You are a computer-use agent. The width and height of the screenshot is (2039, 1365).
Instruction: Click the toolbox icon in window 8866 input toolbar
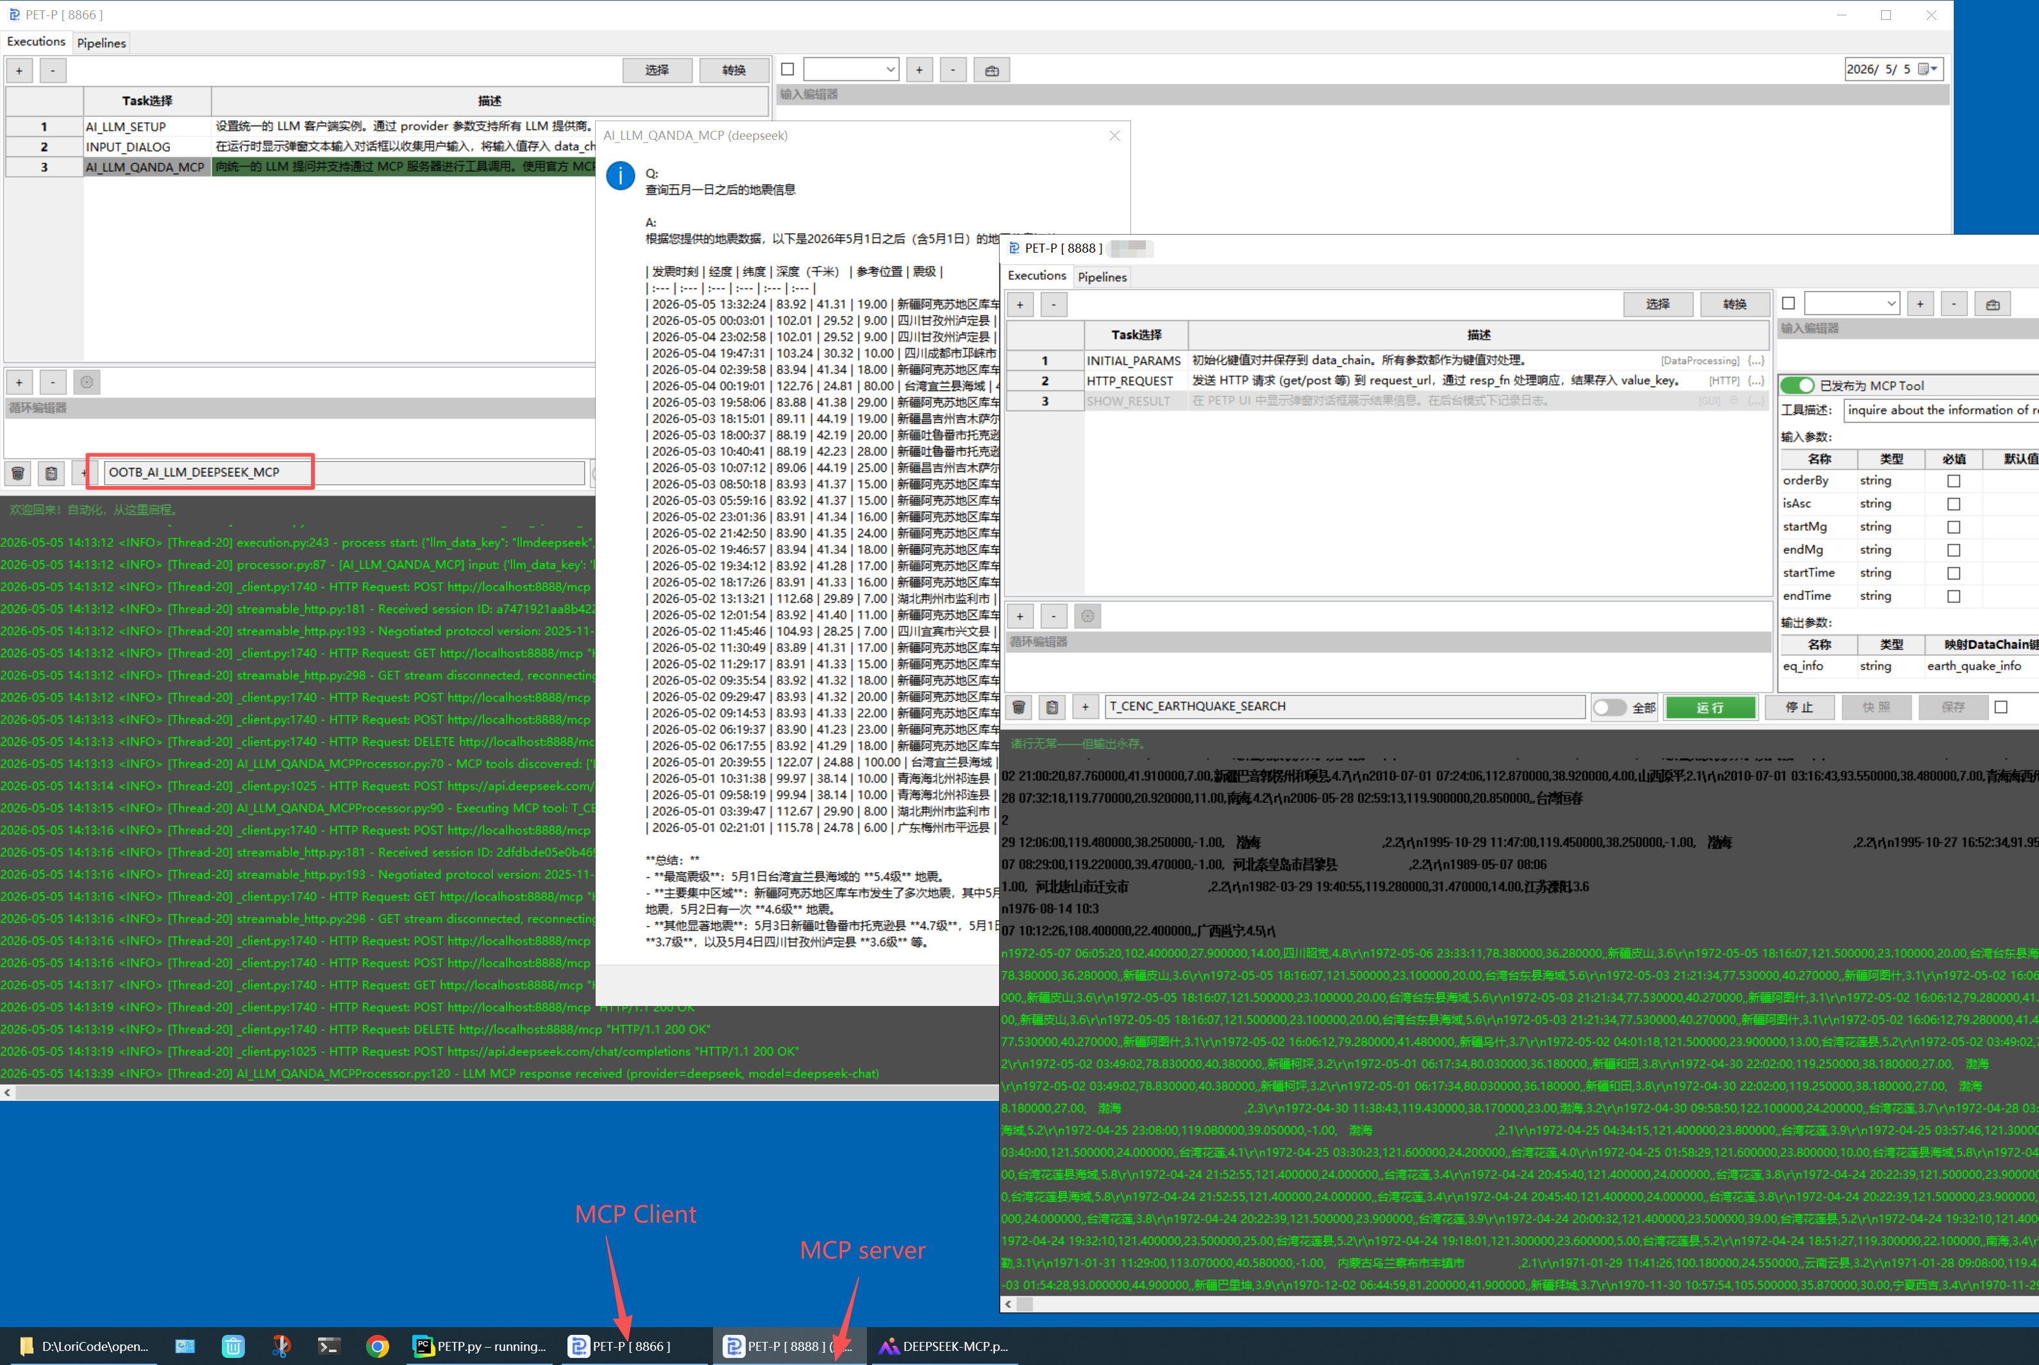point(992,71)
